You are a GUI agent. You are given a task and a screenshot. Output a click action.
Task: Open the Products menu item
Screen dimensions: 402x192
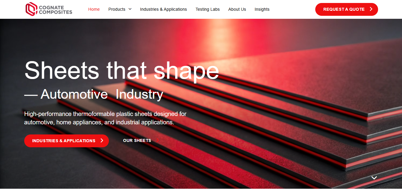pos(117,9)
